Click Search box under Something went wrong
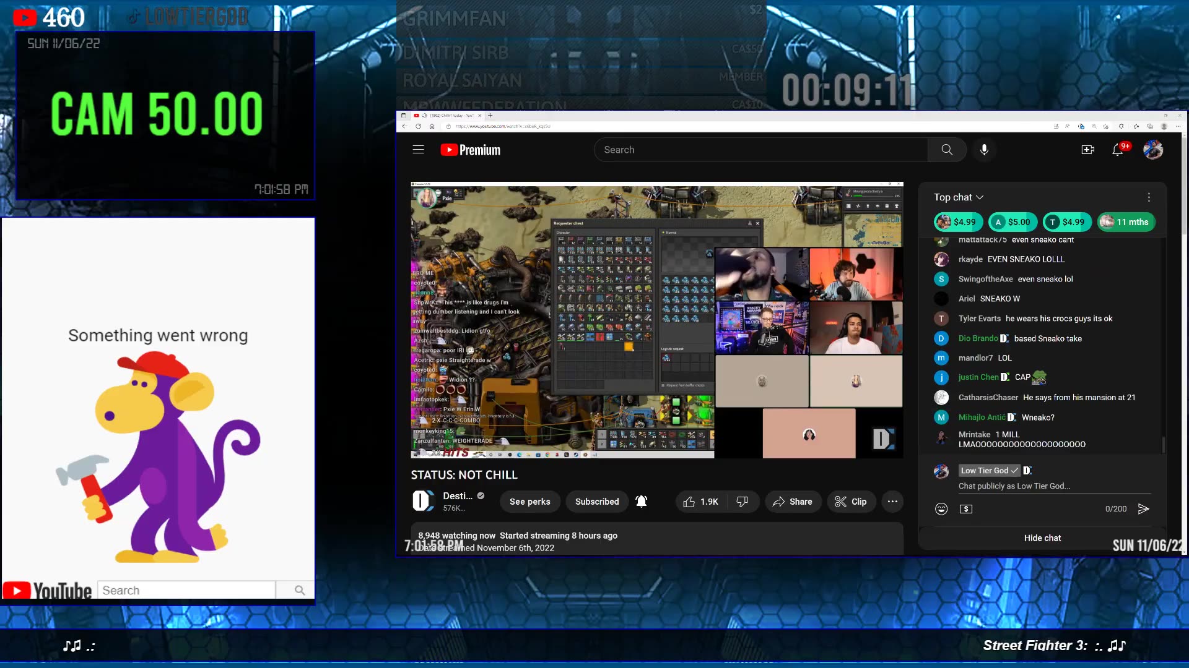Viewport: 1189px width, 668px height. (x=186, y=591)
